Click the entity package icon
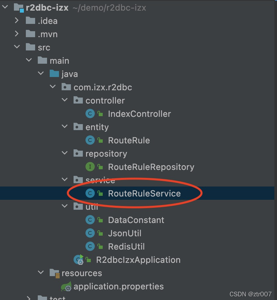The width and height of the screenshot is (277, 300). click(78, 126)
